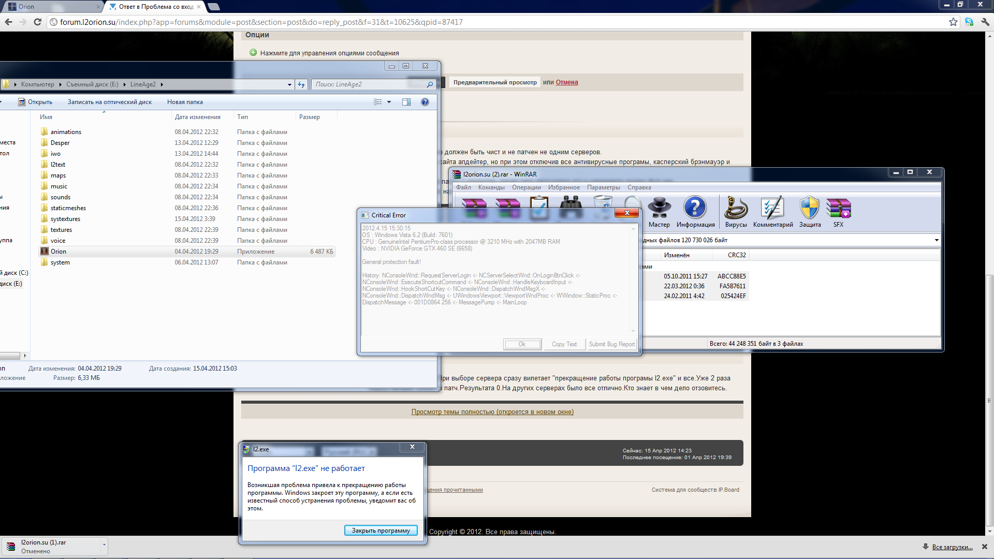Click Critical Error text scrollbar down arrow
Viewport: 994px width, 559px height.
coord(633,331)
